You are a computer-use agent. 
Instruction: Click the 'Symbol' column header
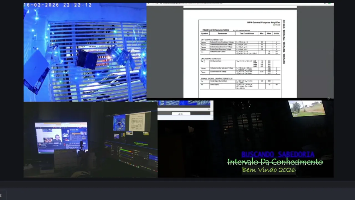click(x=205, y=33)
